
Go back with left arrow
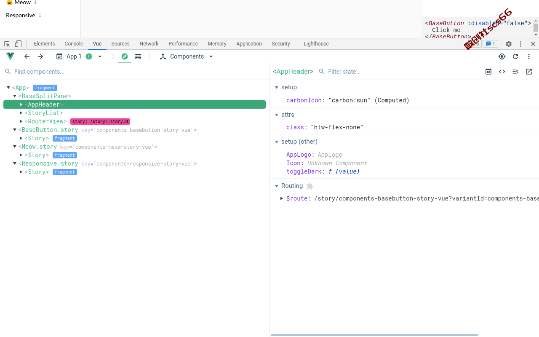point(27,56)
